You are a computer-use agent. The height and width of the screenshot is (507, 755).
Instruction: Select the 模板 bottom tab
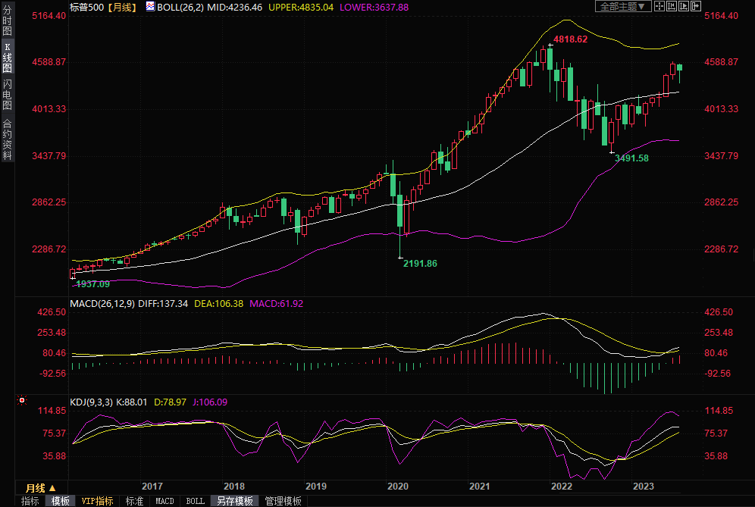pos(61,501)
